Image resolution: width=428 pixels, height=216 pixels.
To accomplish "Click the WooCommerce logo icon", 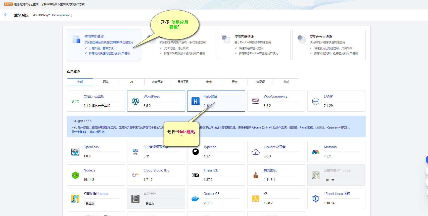I will tap(256, 101).
